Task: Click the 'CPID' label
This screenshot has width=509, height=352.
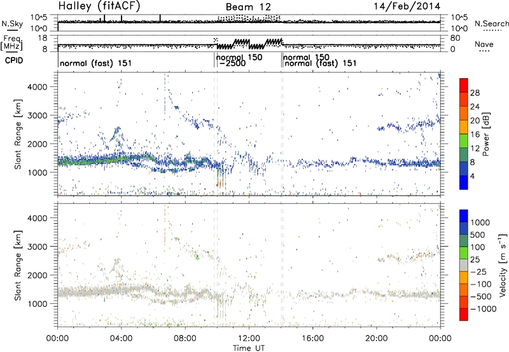Action: pyautogui.click(x=14, y=60)
